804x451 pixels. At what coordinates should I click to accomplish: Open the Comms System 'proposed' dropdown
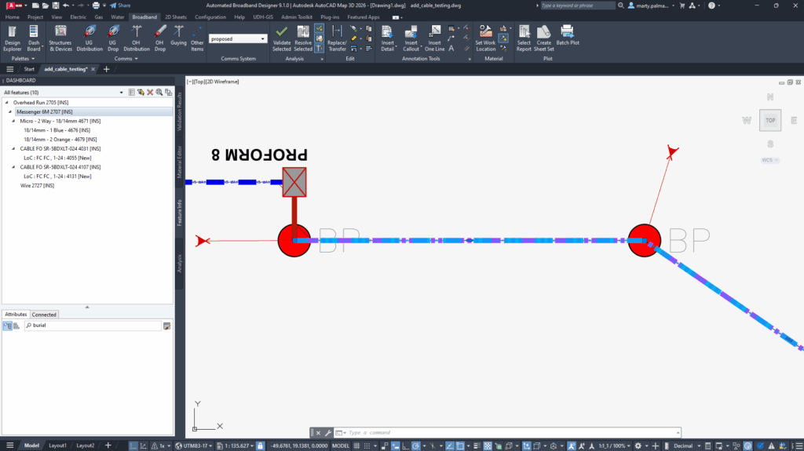[x=238, y=38]
